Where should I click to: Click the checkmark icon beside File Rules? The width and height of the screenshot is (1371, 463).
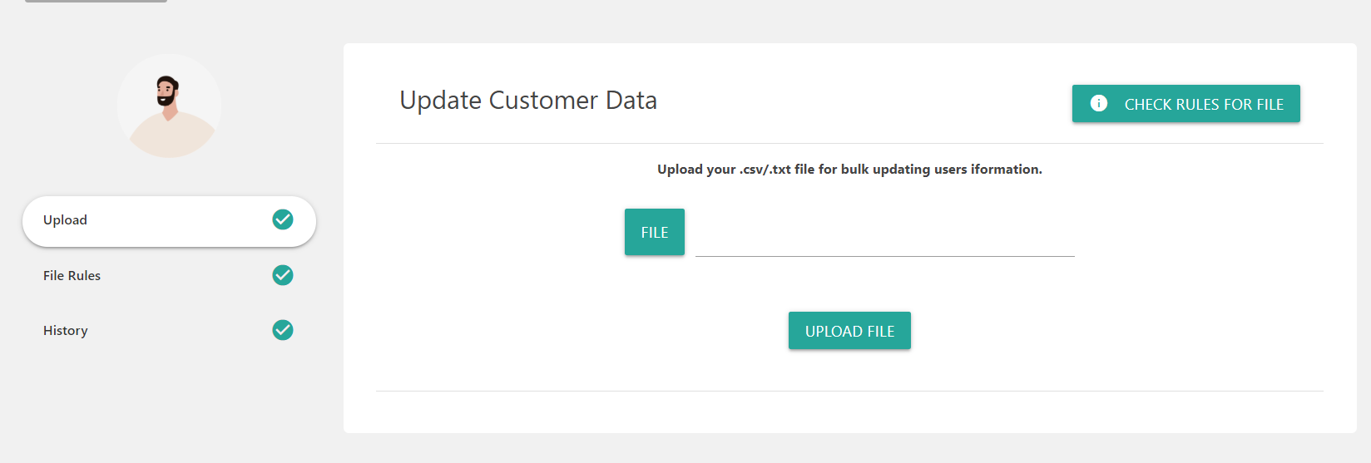(x=283, y=275)
